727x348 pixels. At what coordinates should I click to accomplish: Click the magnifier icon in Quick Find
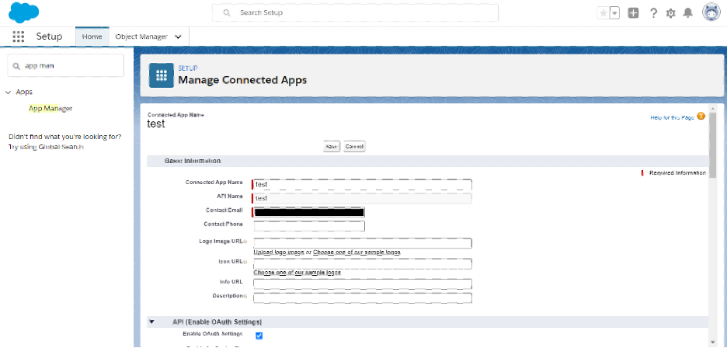pos(17,66)
